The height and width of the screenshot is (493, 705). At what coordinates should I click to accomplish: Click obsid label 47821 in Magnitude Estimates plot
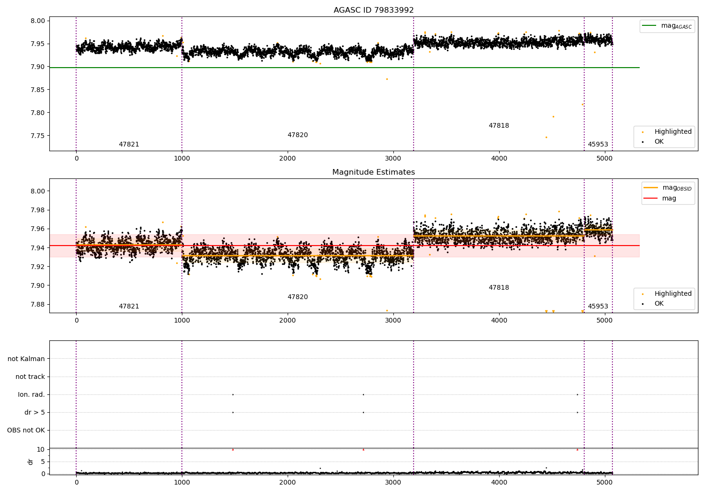pos(129,307)
